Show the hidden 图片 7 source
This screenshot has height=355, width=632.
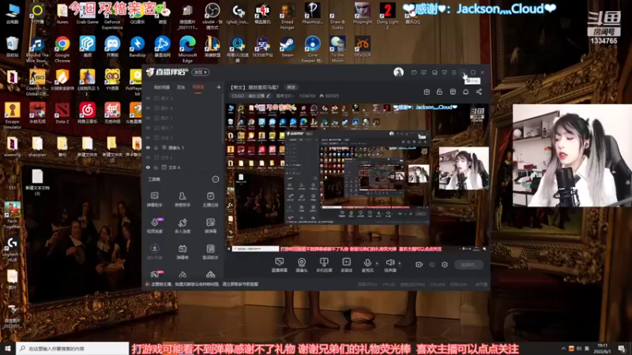148,128
